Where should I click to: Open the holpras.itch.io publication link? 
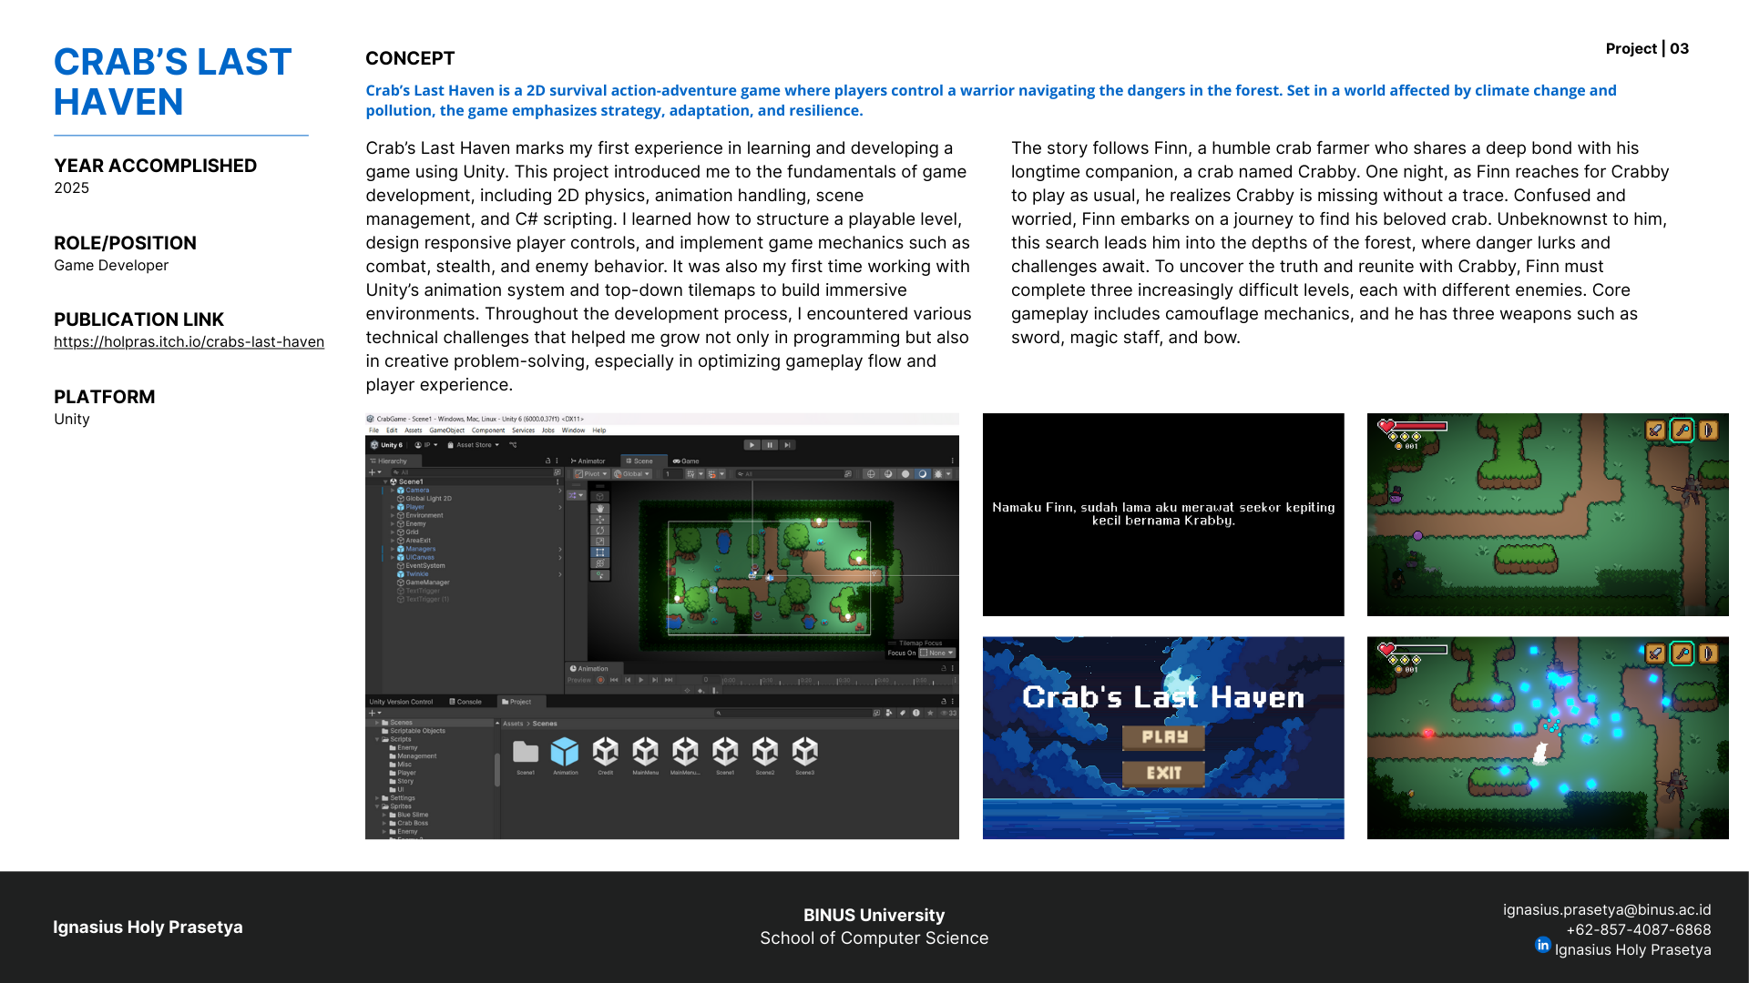189,341
